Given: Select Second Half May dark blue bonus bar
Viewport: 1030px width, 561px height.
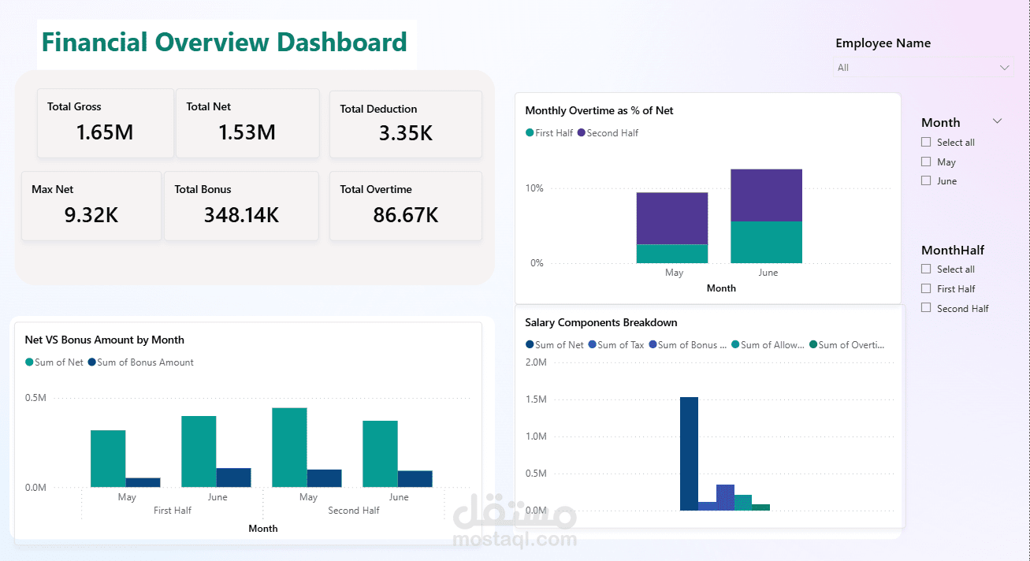Looking at the screenshot, I should 324,478.
